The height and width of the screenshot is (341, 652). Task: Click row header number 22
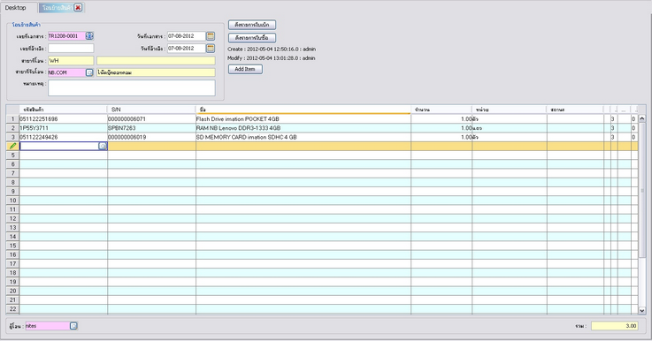coord(13,308)
